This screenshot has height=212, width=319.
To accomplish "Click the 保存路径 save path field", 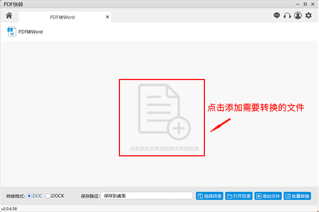I will click(x=146, y=196).
